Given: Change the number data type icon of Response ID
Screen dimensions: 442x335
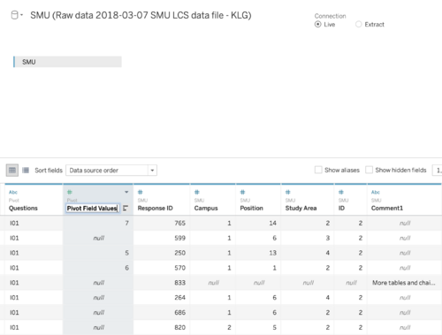Looking at the screenshot, I should click(141, 192).
